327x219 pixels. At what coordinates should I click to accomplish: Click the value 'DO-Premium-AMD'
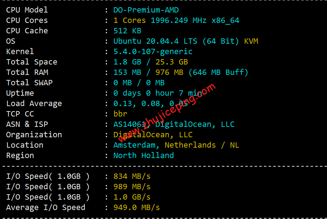[x=146, y=10]
